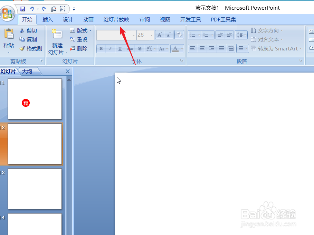Clear all text formatting
The image size is (314, 235).
pos(179,35)
